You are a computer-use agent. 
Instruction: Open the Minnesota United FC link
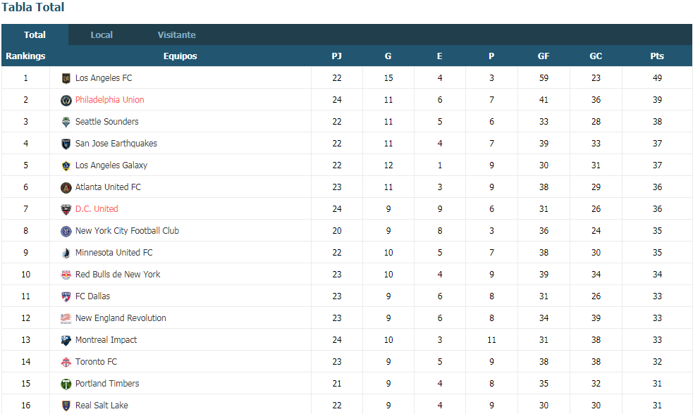(x=114, y=253)
